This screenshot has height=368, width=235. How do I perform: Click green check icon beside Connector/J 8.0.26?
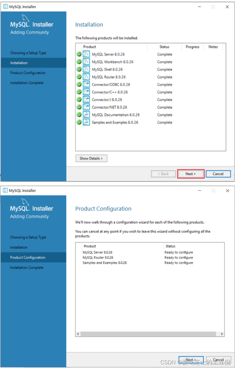(x=79, y=100)
